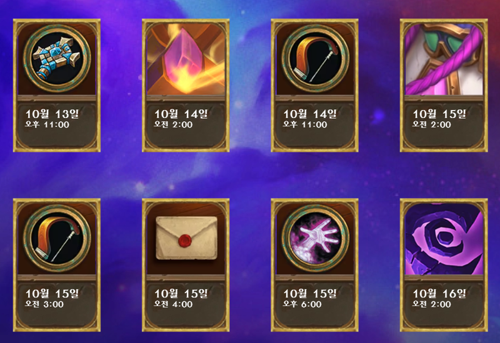Click the 10월 14일 오전 2:00 card label
Viewport: 500px width, 343px height.
tap(181, 119)
